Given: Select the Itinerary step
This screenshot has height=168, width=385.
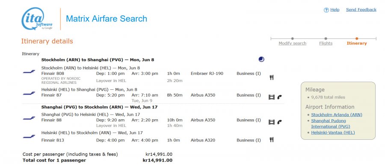Looking at the screenshot, I should point(357,44).
